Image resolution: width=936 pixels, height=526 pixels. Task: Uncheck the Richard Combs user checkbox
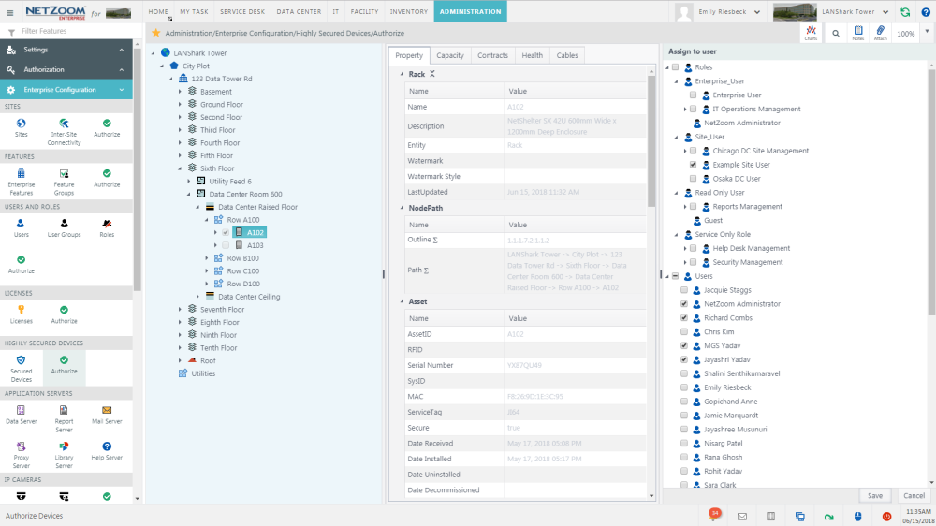tap(684, 318)
